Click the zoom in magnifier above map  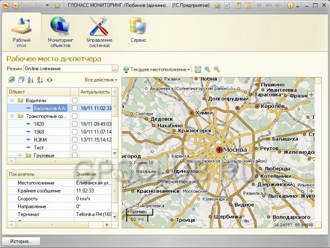point(207,69)
